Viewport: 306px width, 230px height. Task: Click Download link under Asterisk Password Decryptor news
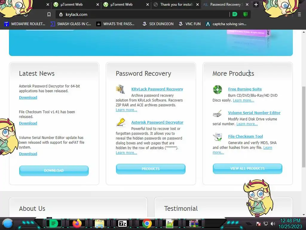point(28,97)
